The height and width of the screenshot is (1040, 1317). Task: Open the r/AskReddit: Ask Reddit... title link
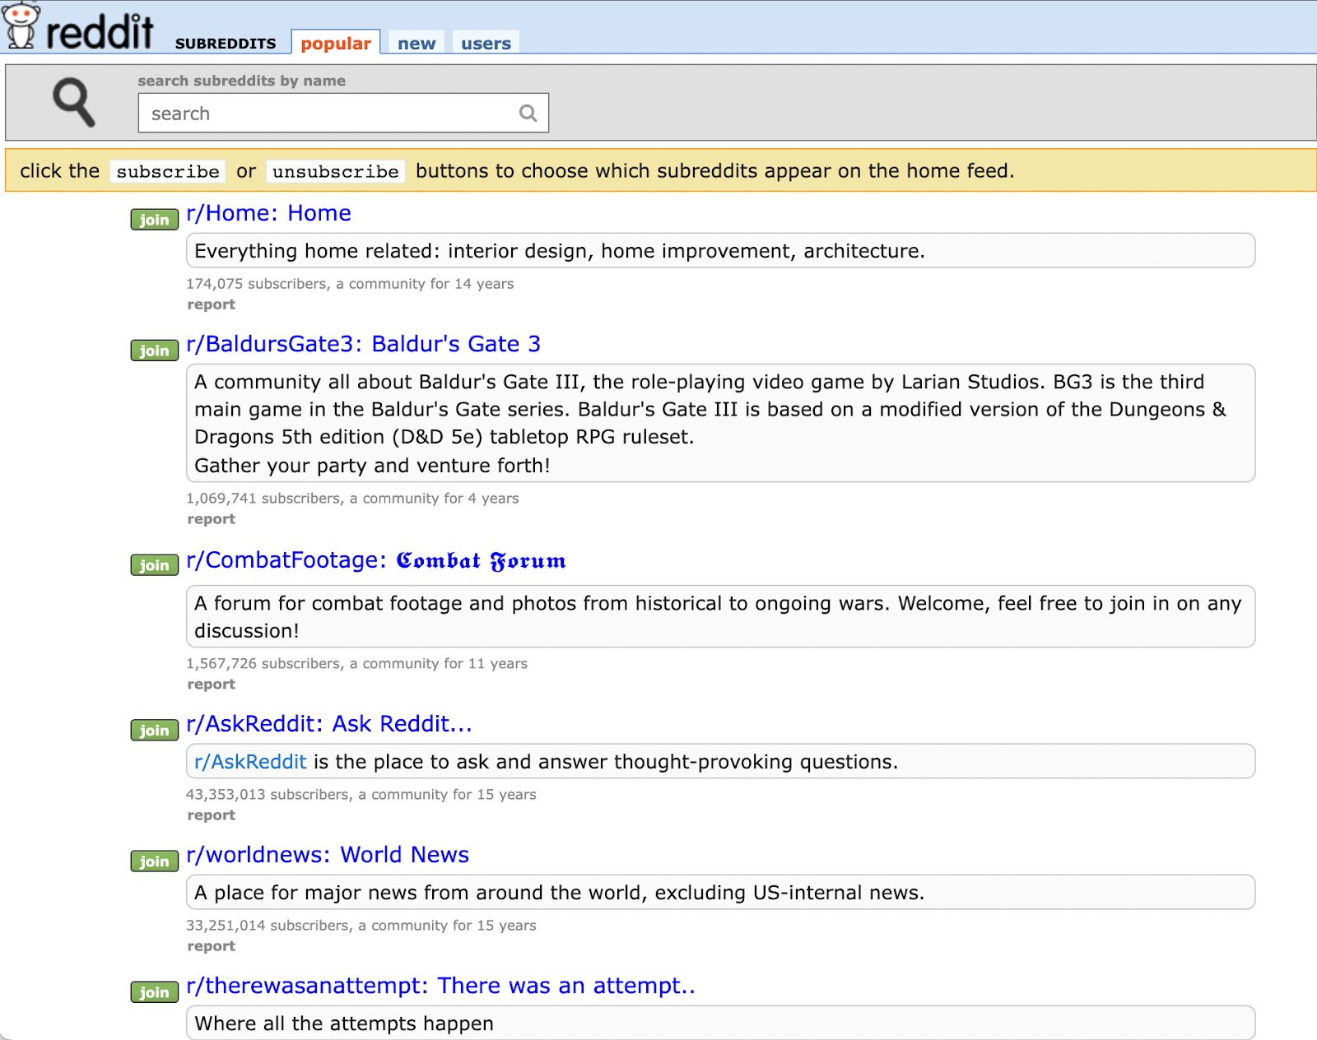coord(329,724)
